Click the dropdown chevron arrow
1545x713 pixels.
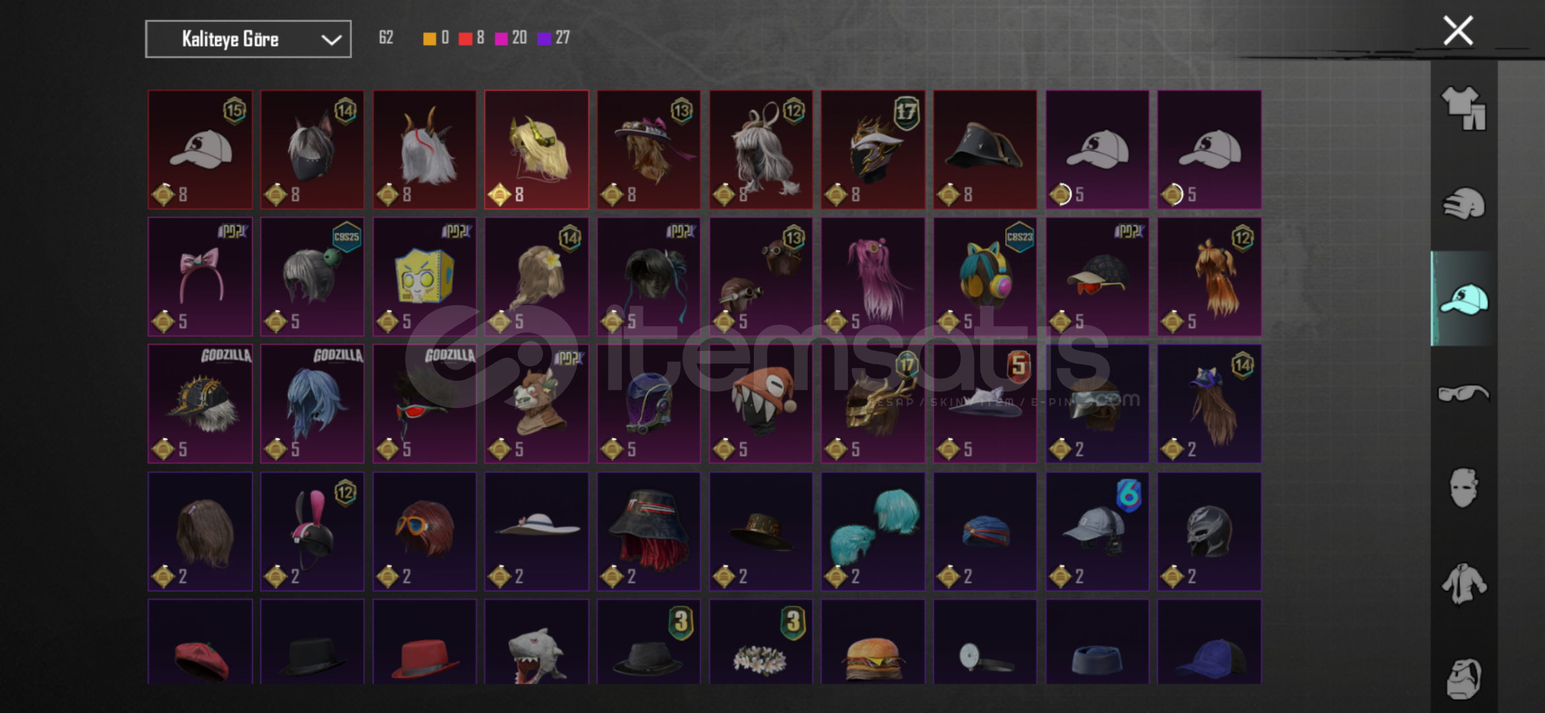tap(331, 40)
